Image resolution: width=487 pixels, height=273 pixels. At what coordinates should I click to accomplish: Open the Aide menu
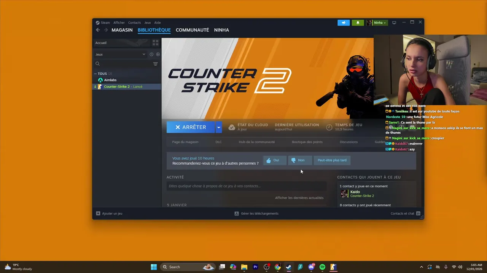click(x=158, y=23)
